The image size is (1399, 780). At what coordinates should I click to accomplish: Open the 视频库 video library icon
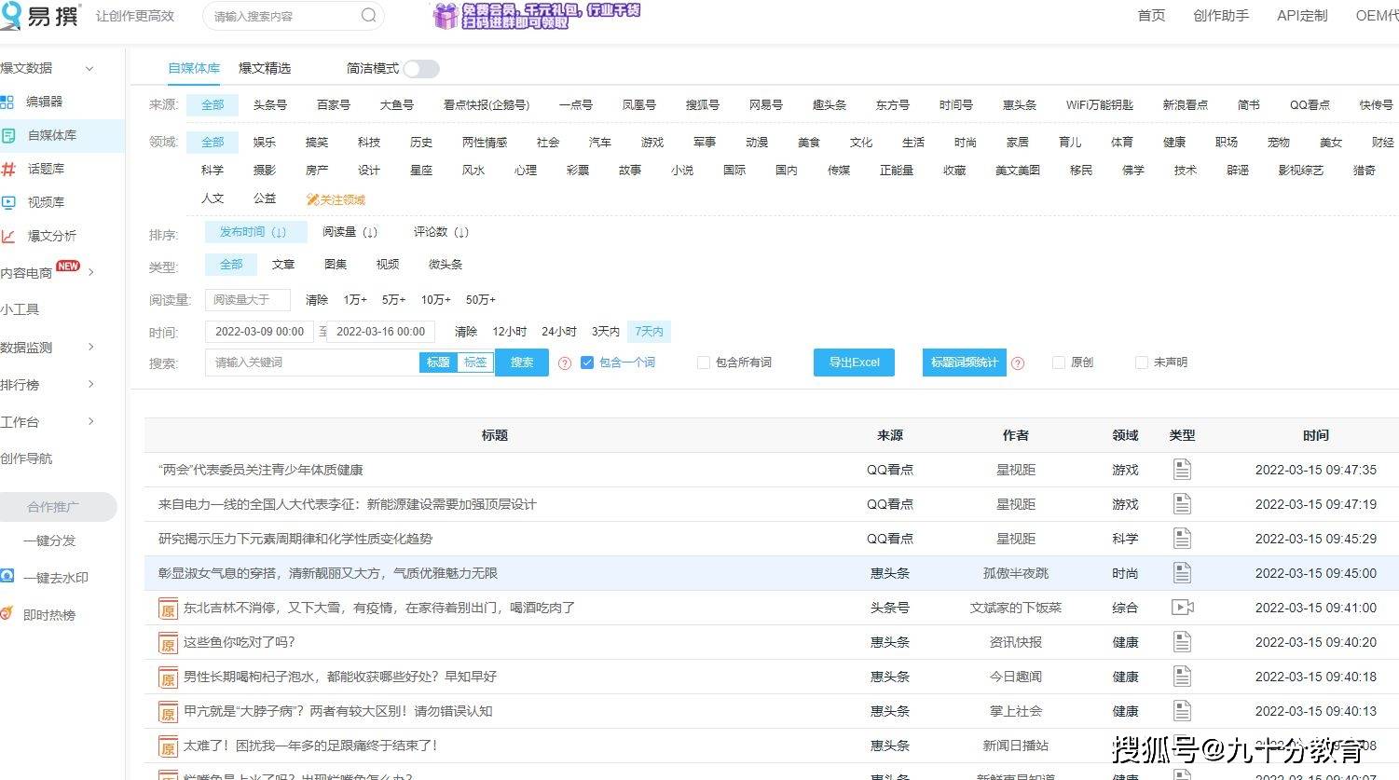pos(9,201)
